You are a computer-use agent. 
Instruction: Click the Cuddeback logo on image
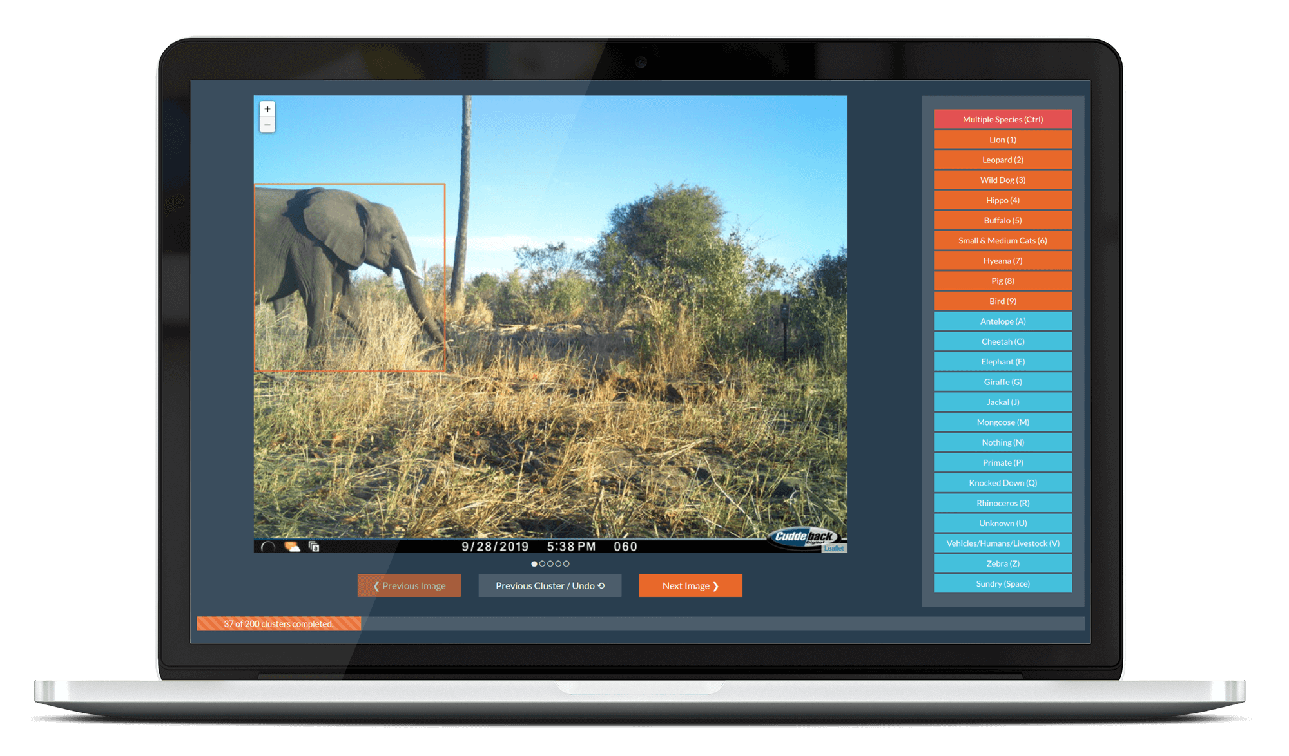click(804, 536)
